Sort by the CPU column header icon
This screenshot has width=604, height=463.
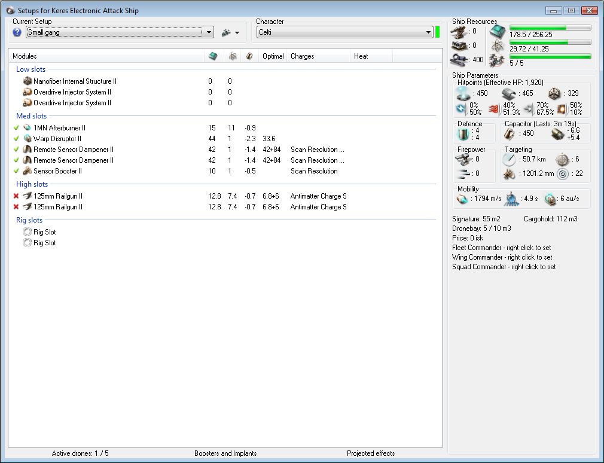213,56
